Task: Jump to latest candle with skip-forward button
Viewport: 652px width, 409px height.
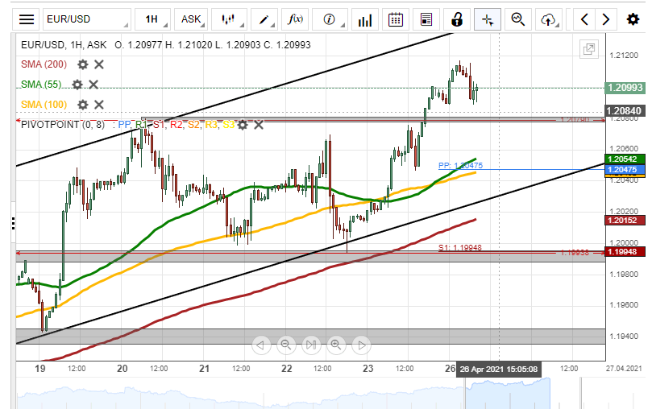Action: point(310,345)
